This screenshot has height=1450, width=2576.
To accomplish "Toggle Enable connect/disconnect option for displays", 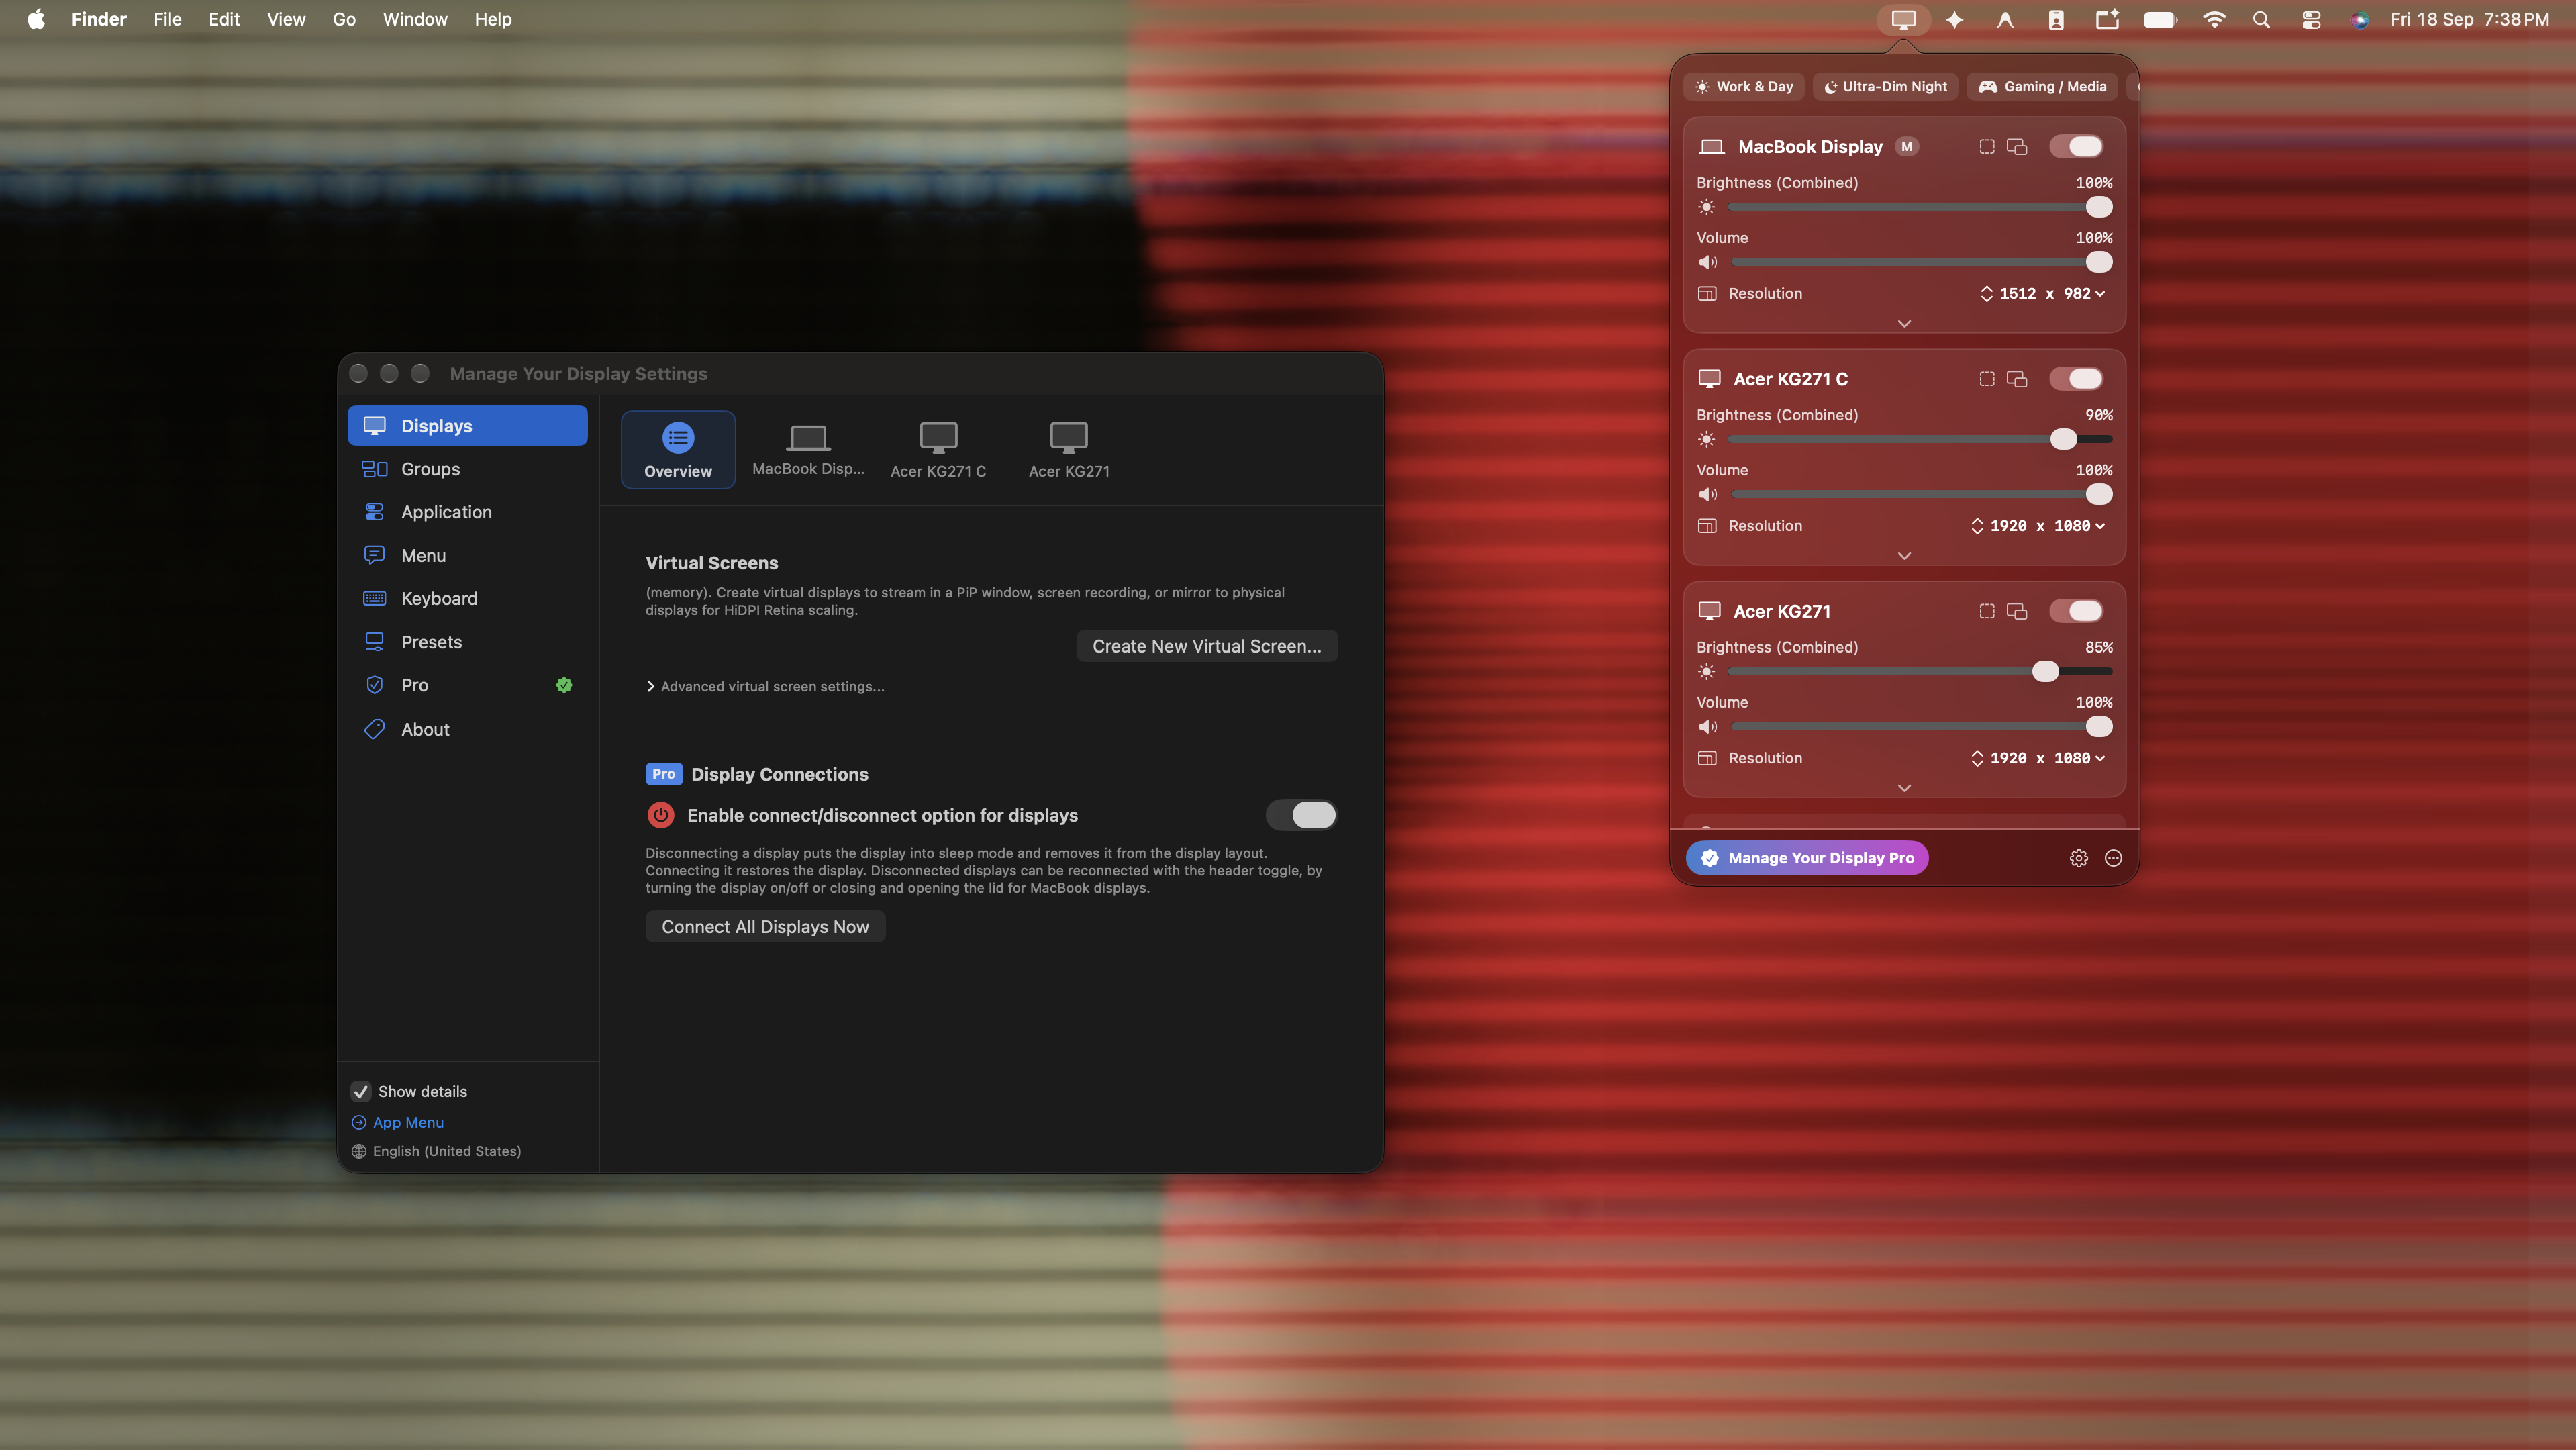I will tap(1301, 815).
